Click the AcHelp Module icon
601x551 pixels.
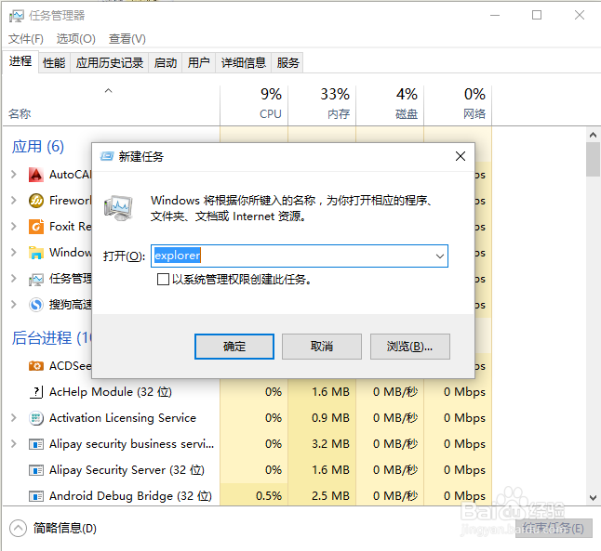pyautogui.click(x=36, y=392)
